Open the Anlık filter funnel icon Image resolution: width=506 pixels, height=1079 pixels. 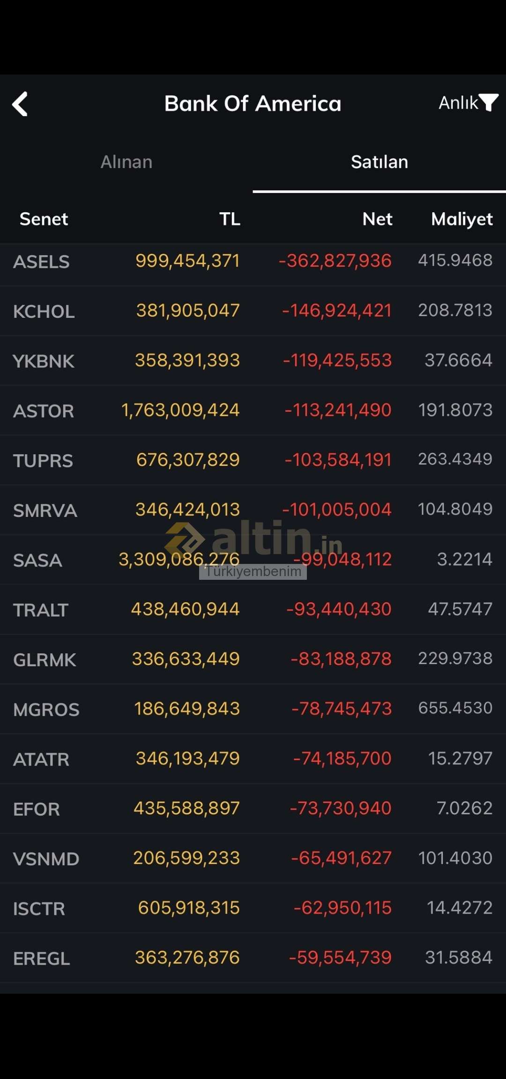tap(488, 102)
